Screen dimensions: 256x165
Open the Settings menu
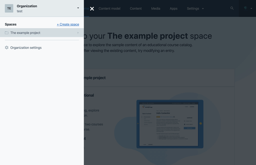(x=193, y=8)
